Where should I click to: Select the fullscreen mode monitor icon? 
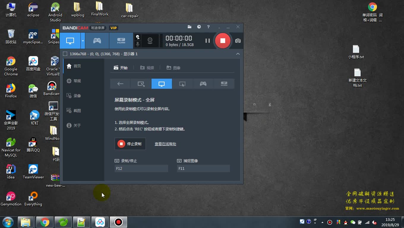[x=162, y=84]
